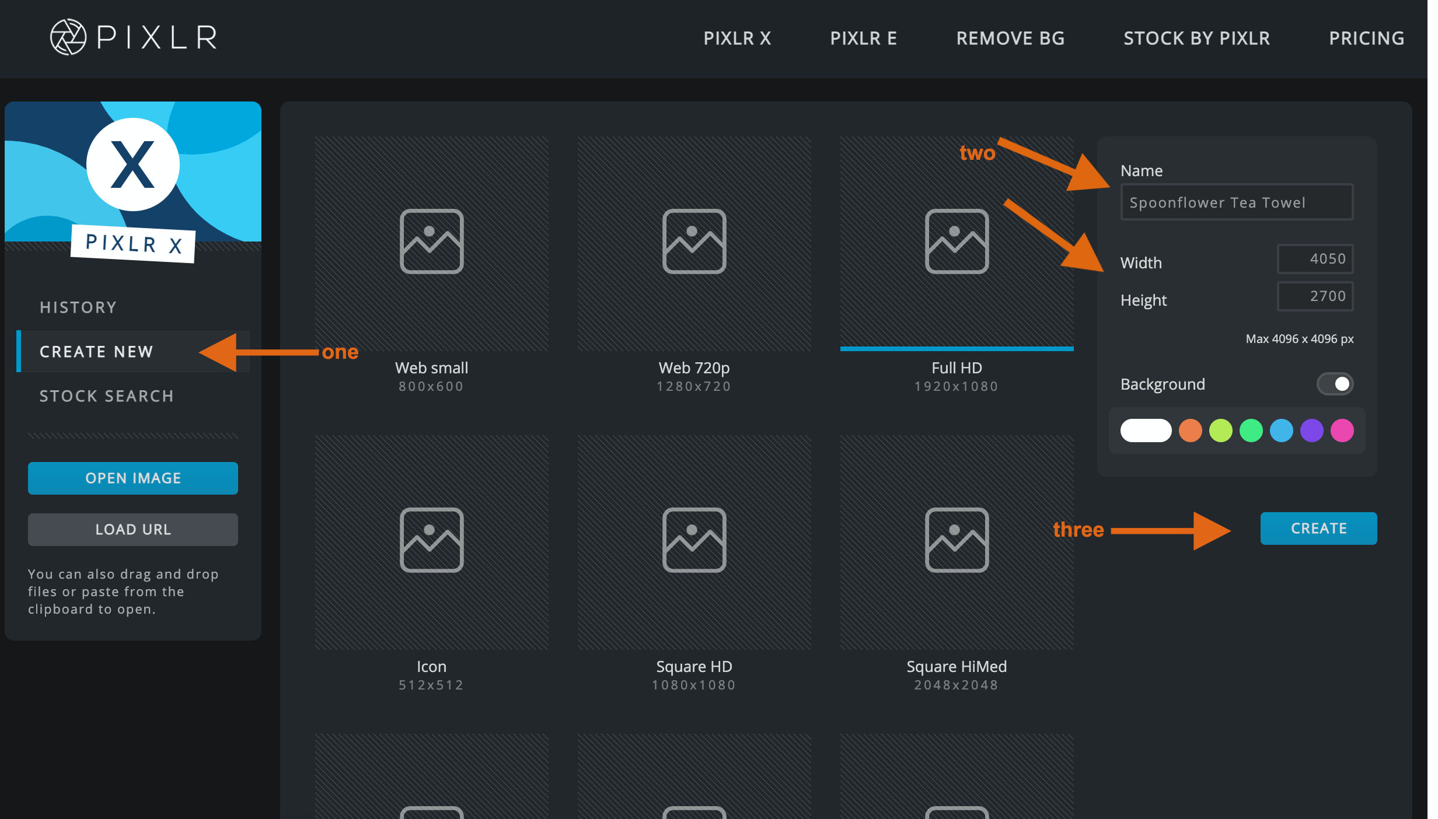Viewport: 1438px width, 819px height.
Task: Click the Icon 512x512 label
Action: pos(431,675)
